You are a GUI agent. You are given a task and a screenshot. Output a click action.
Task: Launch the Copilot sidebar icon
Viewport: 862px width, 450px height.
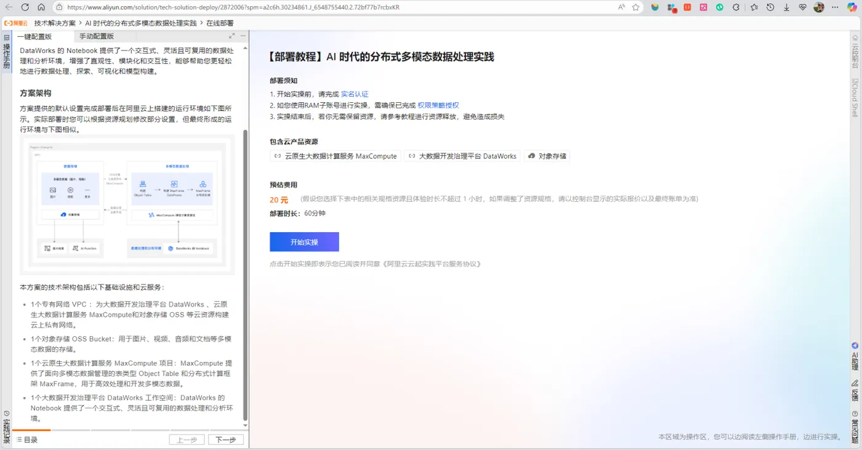[x=853, y=7]
